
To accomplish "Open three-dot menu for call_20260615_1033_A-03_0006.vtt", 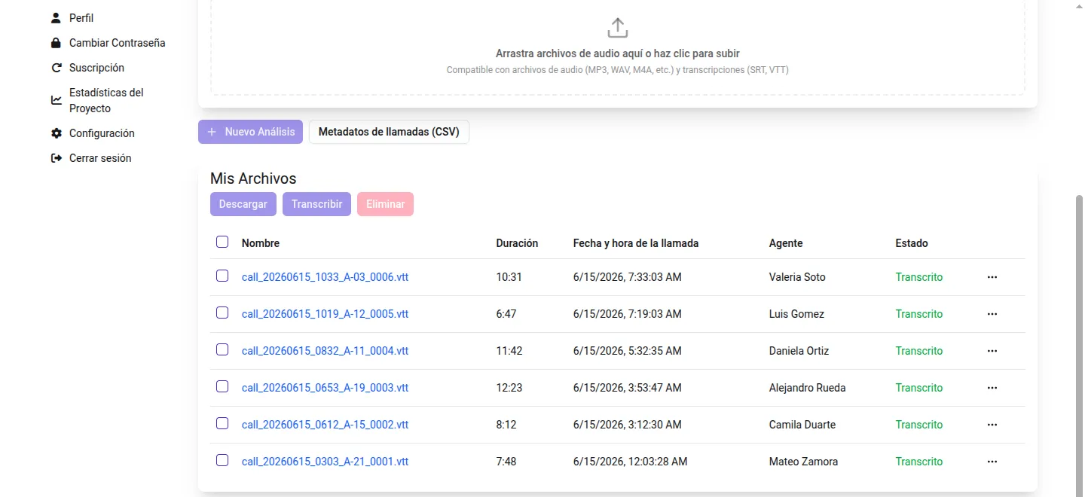I will (992, 277).
